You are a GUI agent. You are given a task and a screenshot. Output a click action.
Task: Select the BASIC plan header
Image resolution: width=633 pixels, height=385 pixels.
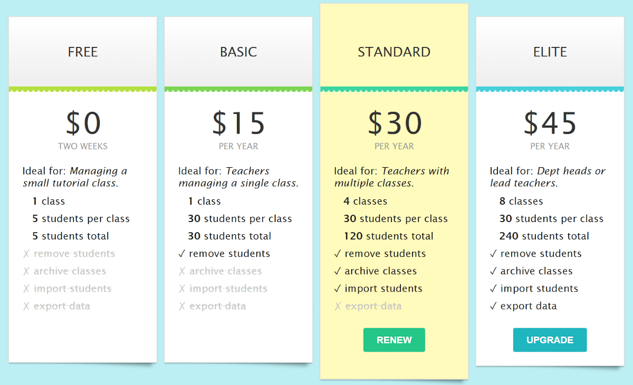pos(238,52)
